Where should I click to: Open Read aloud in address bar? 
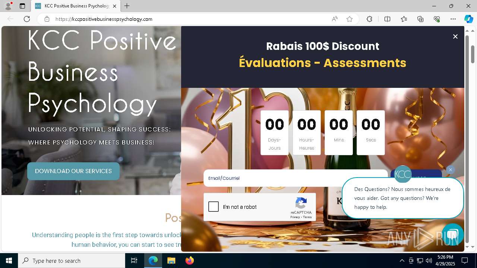coord(335,19)
